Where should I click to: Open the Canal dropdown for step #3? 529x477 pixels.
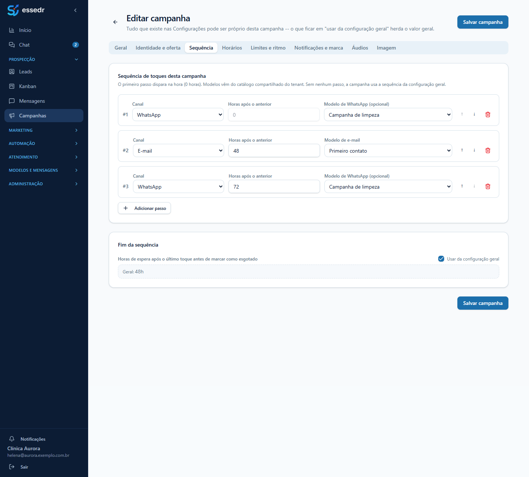179,186
